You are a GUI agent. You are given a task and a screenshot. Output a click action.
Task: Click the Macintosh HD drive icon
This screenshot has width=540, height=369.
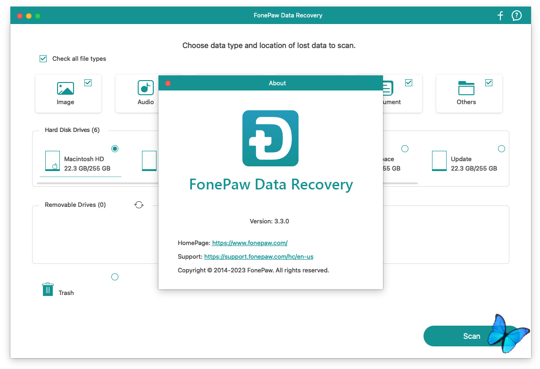coord(52,161)
